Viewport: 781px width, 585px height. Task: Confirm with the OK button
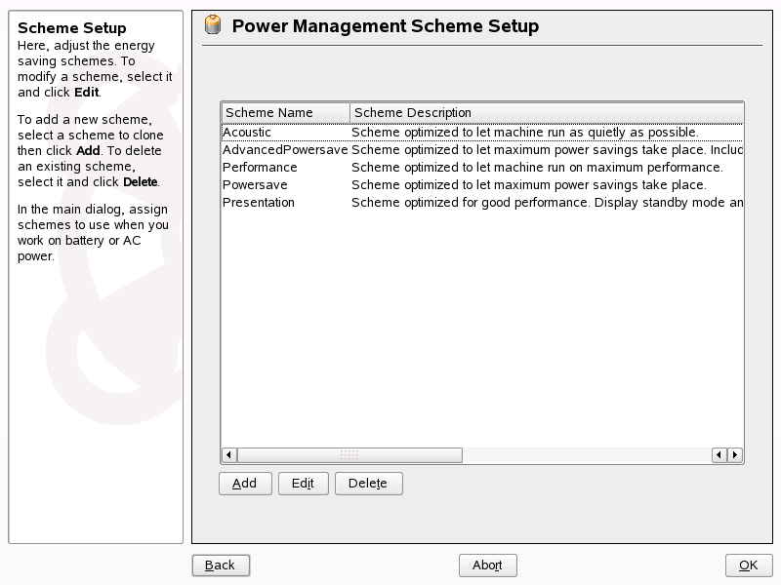(749, 565)
